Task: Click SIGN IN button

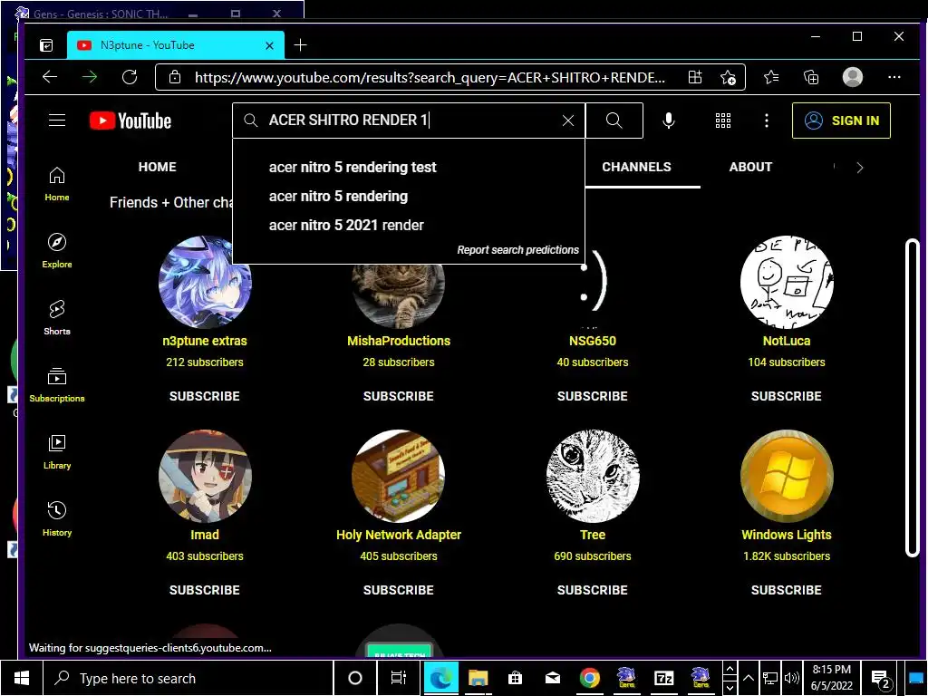Action: [841, 121]
